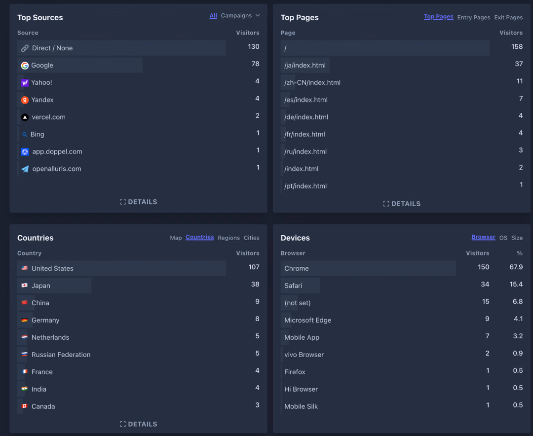The width and height of the screenshot is (533, 436).
Task: Open Details for Countries
Action: (138, 424)
